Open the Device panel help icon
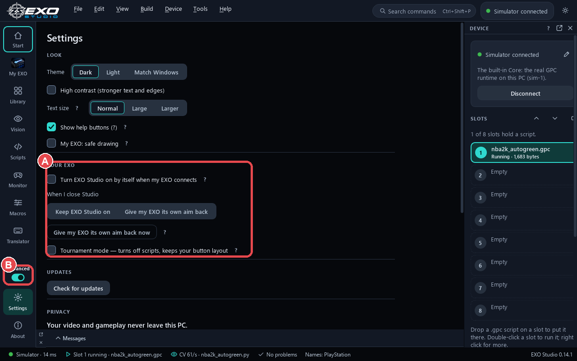The height and width of the screenshot is (361, 577). [549, 28]
